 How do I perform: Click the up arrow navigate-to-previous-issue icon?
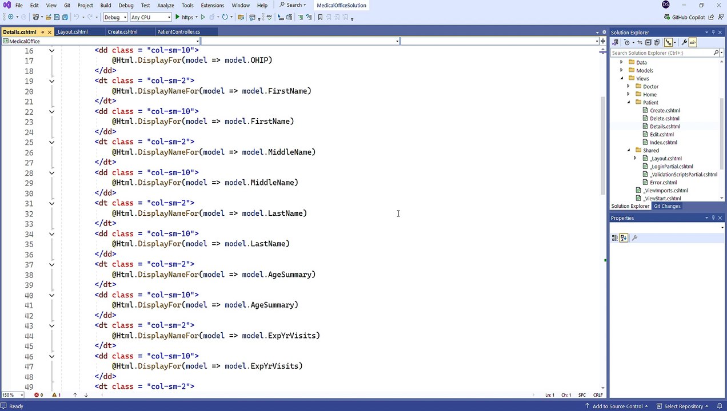pos(75,395)
